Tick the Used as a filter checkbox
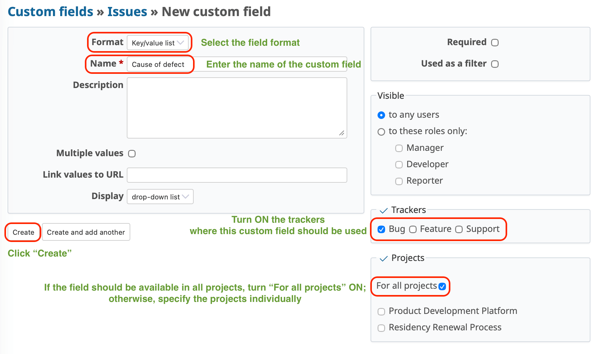Image resolution: width=598 pixels, height=354 pixels. [495, 64]
